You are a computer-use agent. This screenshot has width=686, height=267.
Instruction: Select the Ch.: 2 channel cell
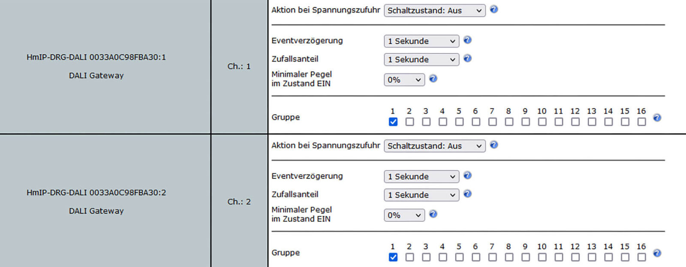(239, 202)
